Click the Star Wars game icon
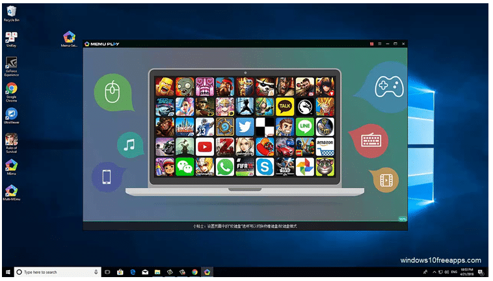The image size is (493, 281). (285, 167)
